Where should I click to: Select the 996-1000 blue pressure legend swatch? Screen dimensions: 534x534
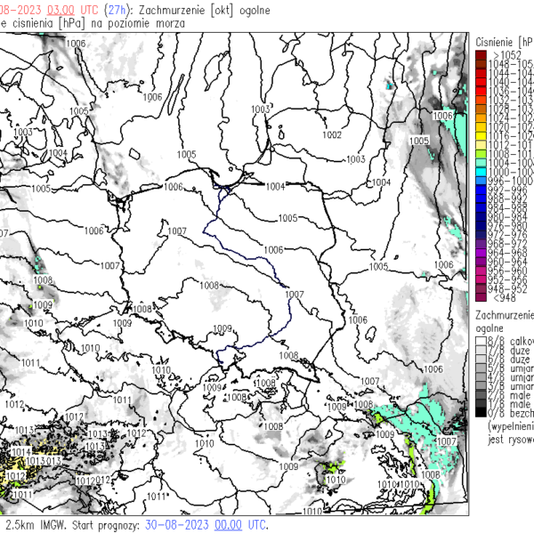pyautogui.click(x=481, y=180)
